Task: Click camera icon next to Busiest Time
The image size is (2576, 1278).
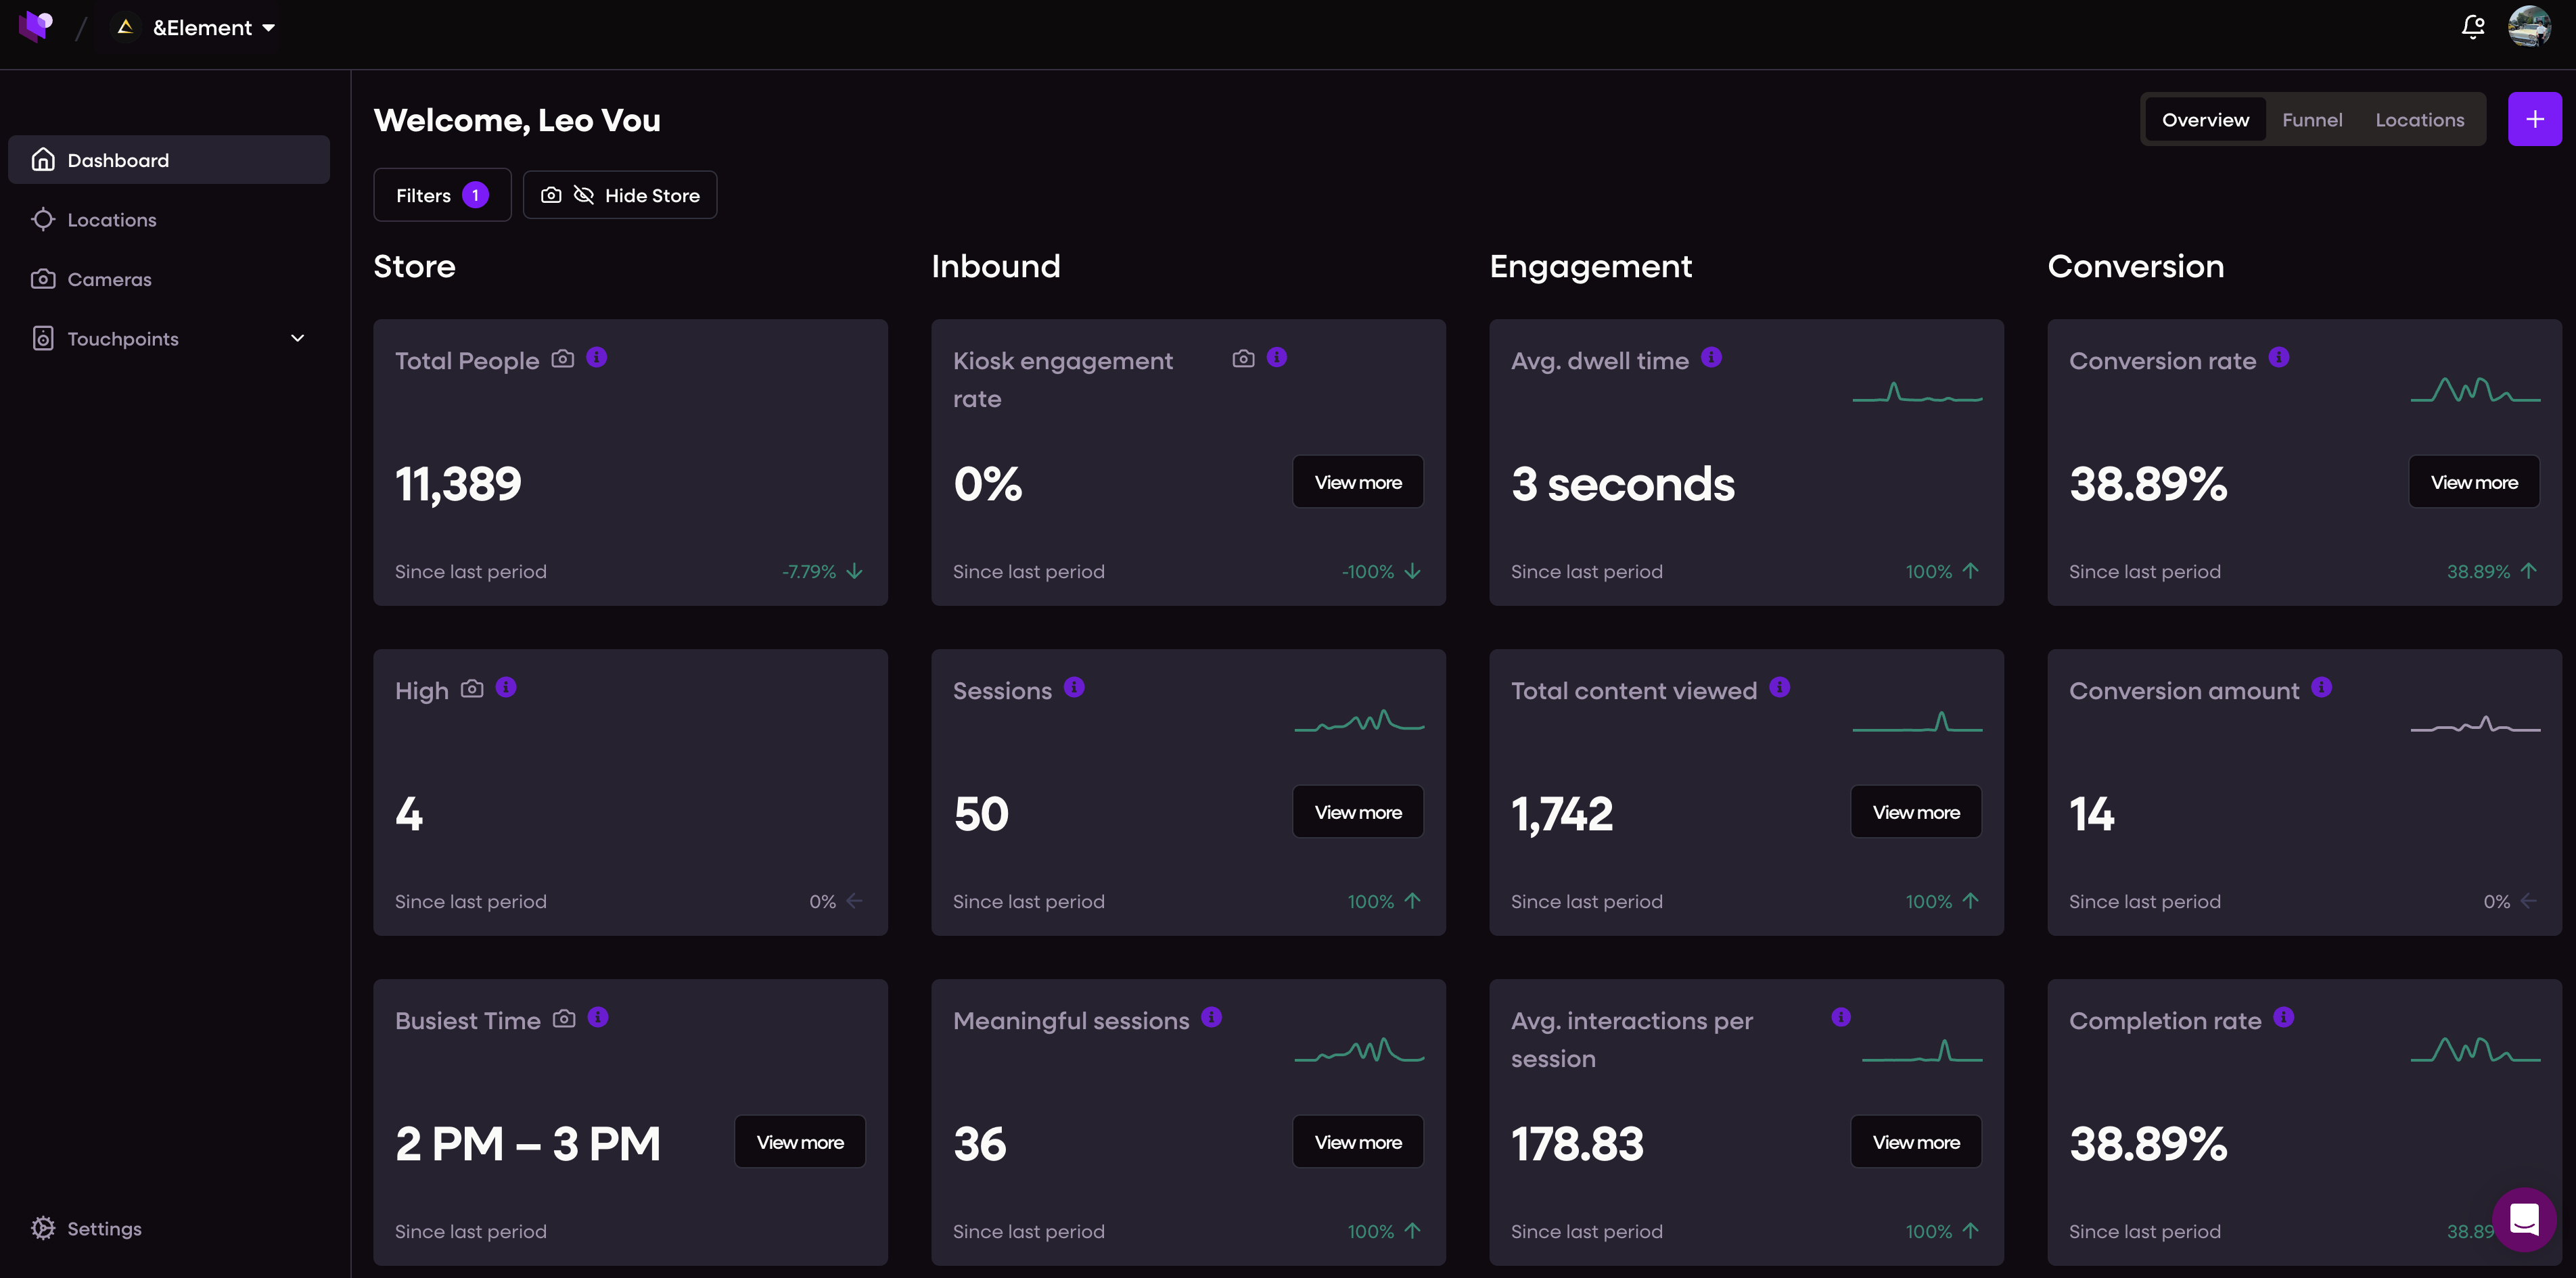Action: coord(564,1018)
